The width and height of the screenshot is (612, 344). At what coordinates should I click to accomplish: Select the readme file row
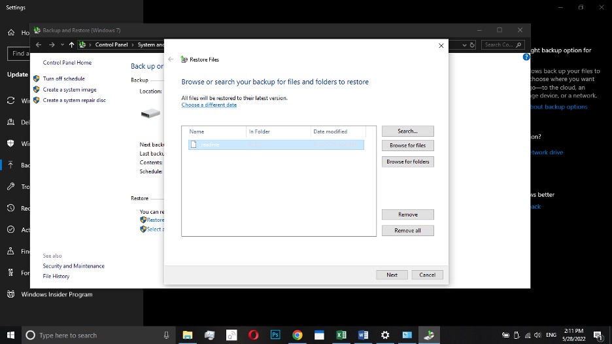tap(276, 145)
